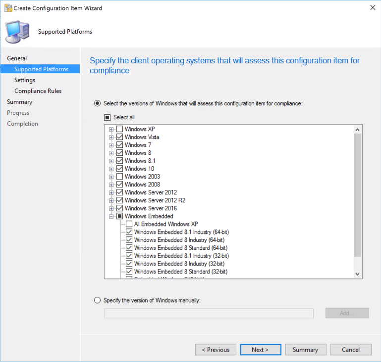
Task: Uncheck the Windows Server 2012 checkbox
Action: pyautogui.click(x=119, y=192)
